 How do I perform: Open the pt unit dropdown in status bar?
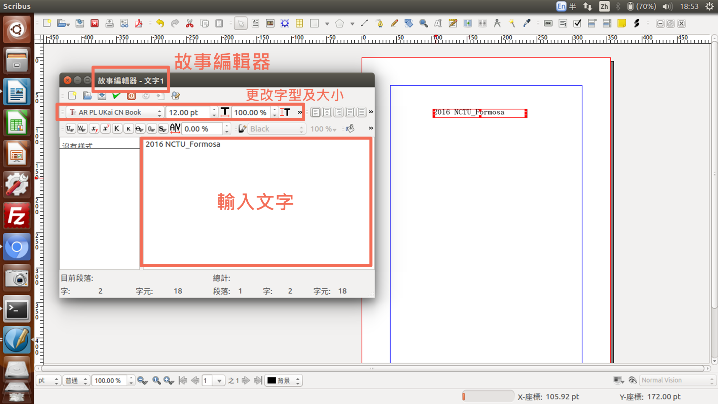coord(48,380)
